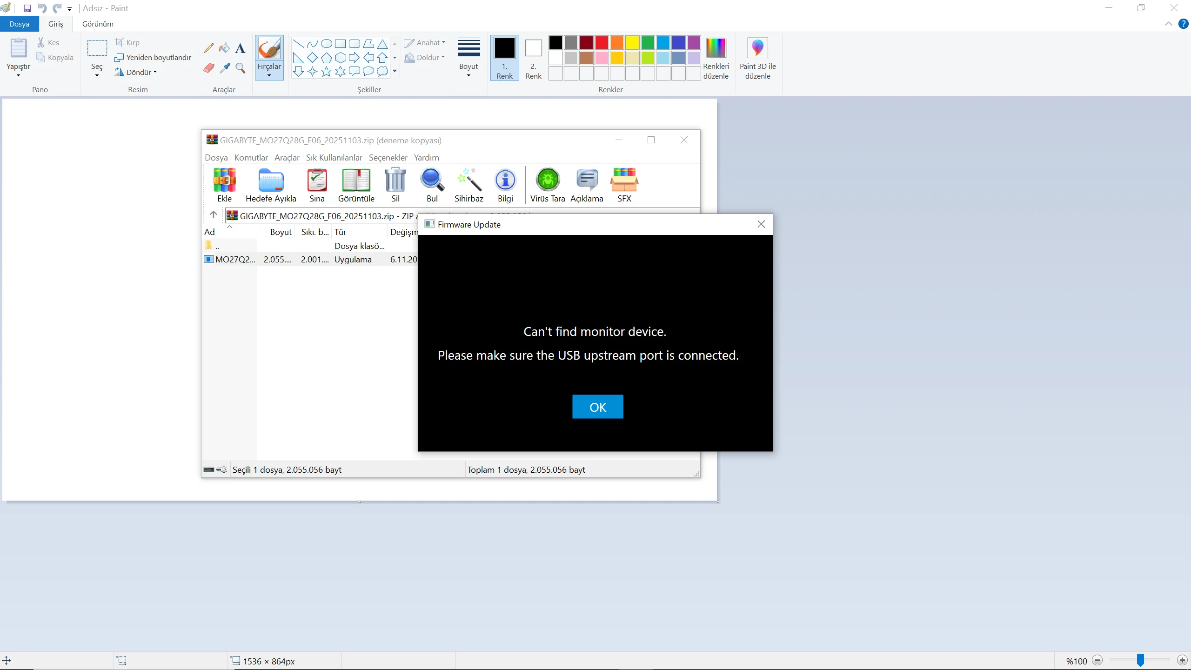Select the Fill with color bucket tool
1191x670 pixels.
coord(225,48)
